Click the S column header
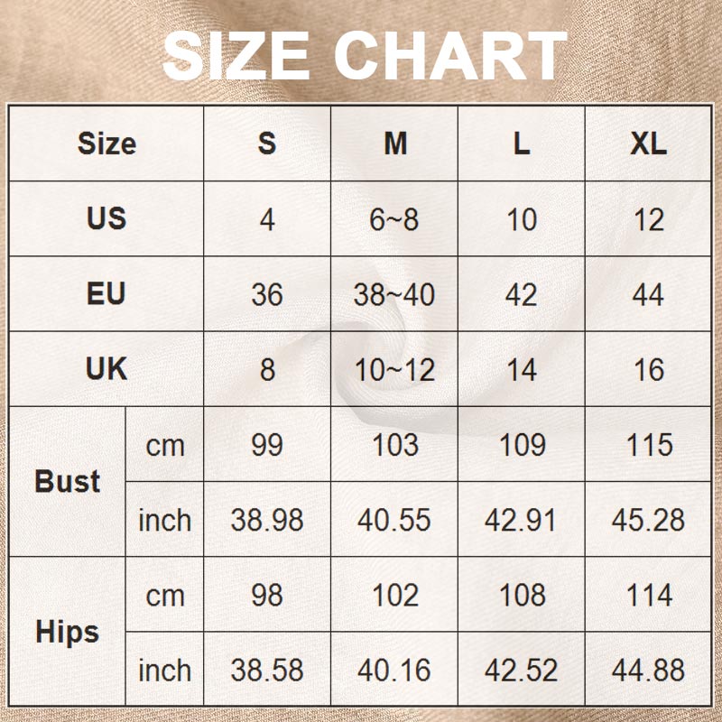The width and height of the screenshot is (722, 722). click(267, 143)
